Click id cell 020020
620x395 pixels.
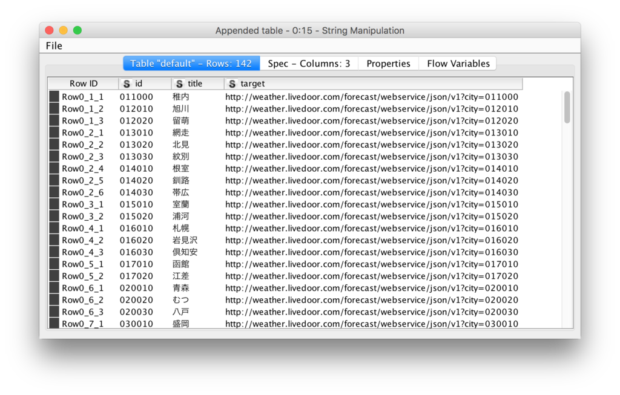click(136, 300)
